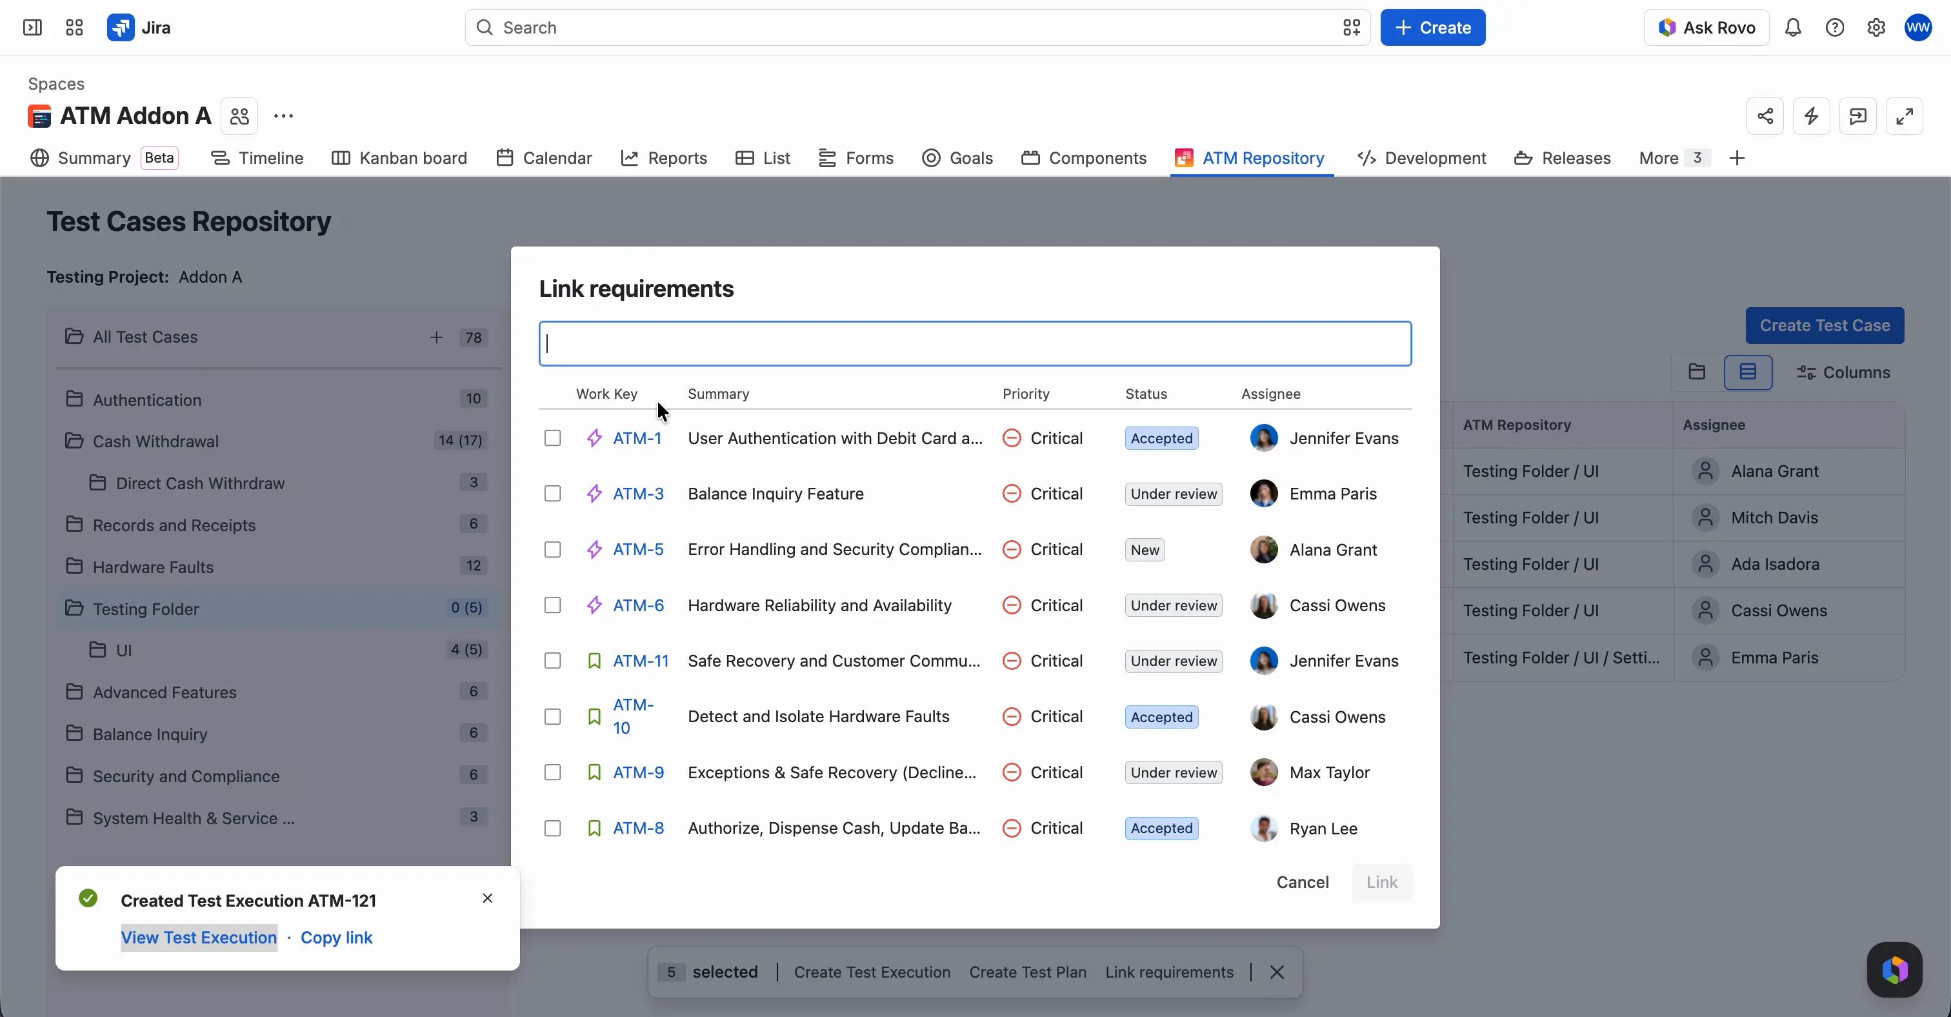Check the ATM-8 requirement checkbox
This screenshot has width=1951, height=1017.
pos(553,829)
